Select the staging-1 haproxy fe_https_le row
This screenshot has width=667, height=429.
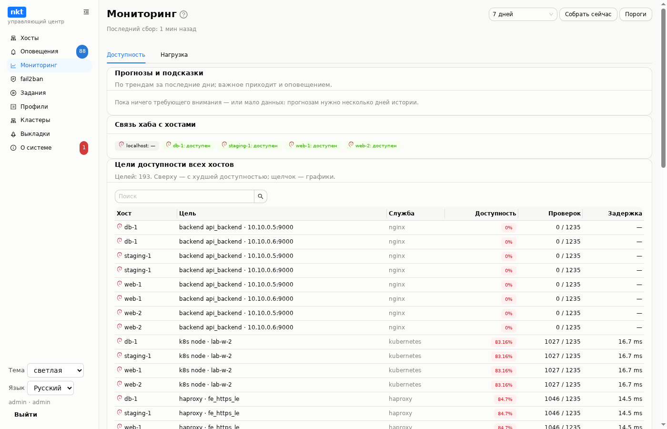(x=379, y=413)
